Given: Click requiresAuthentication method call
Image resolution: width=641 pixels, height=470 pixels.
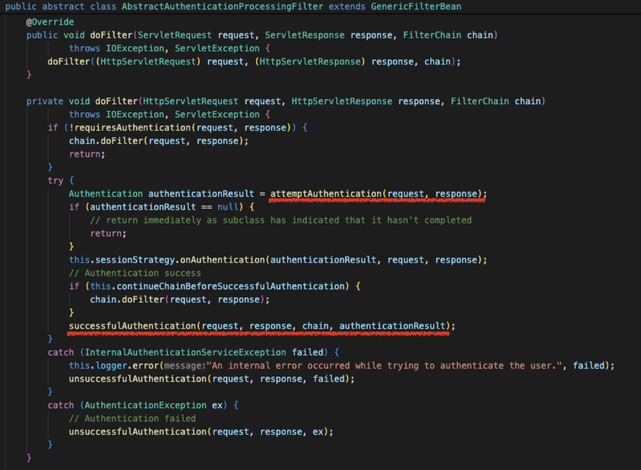Looking at the screenshot, I should [x=132, y=128].
